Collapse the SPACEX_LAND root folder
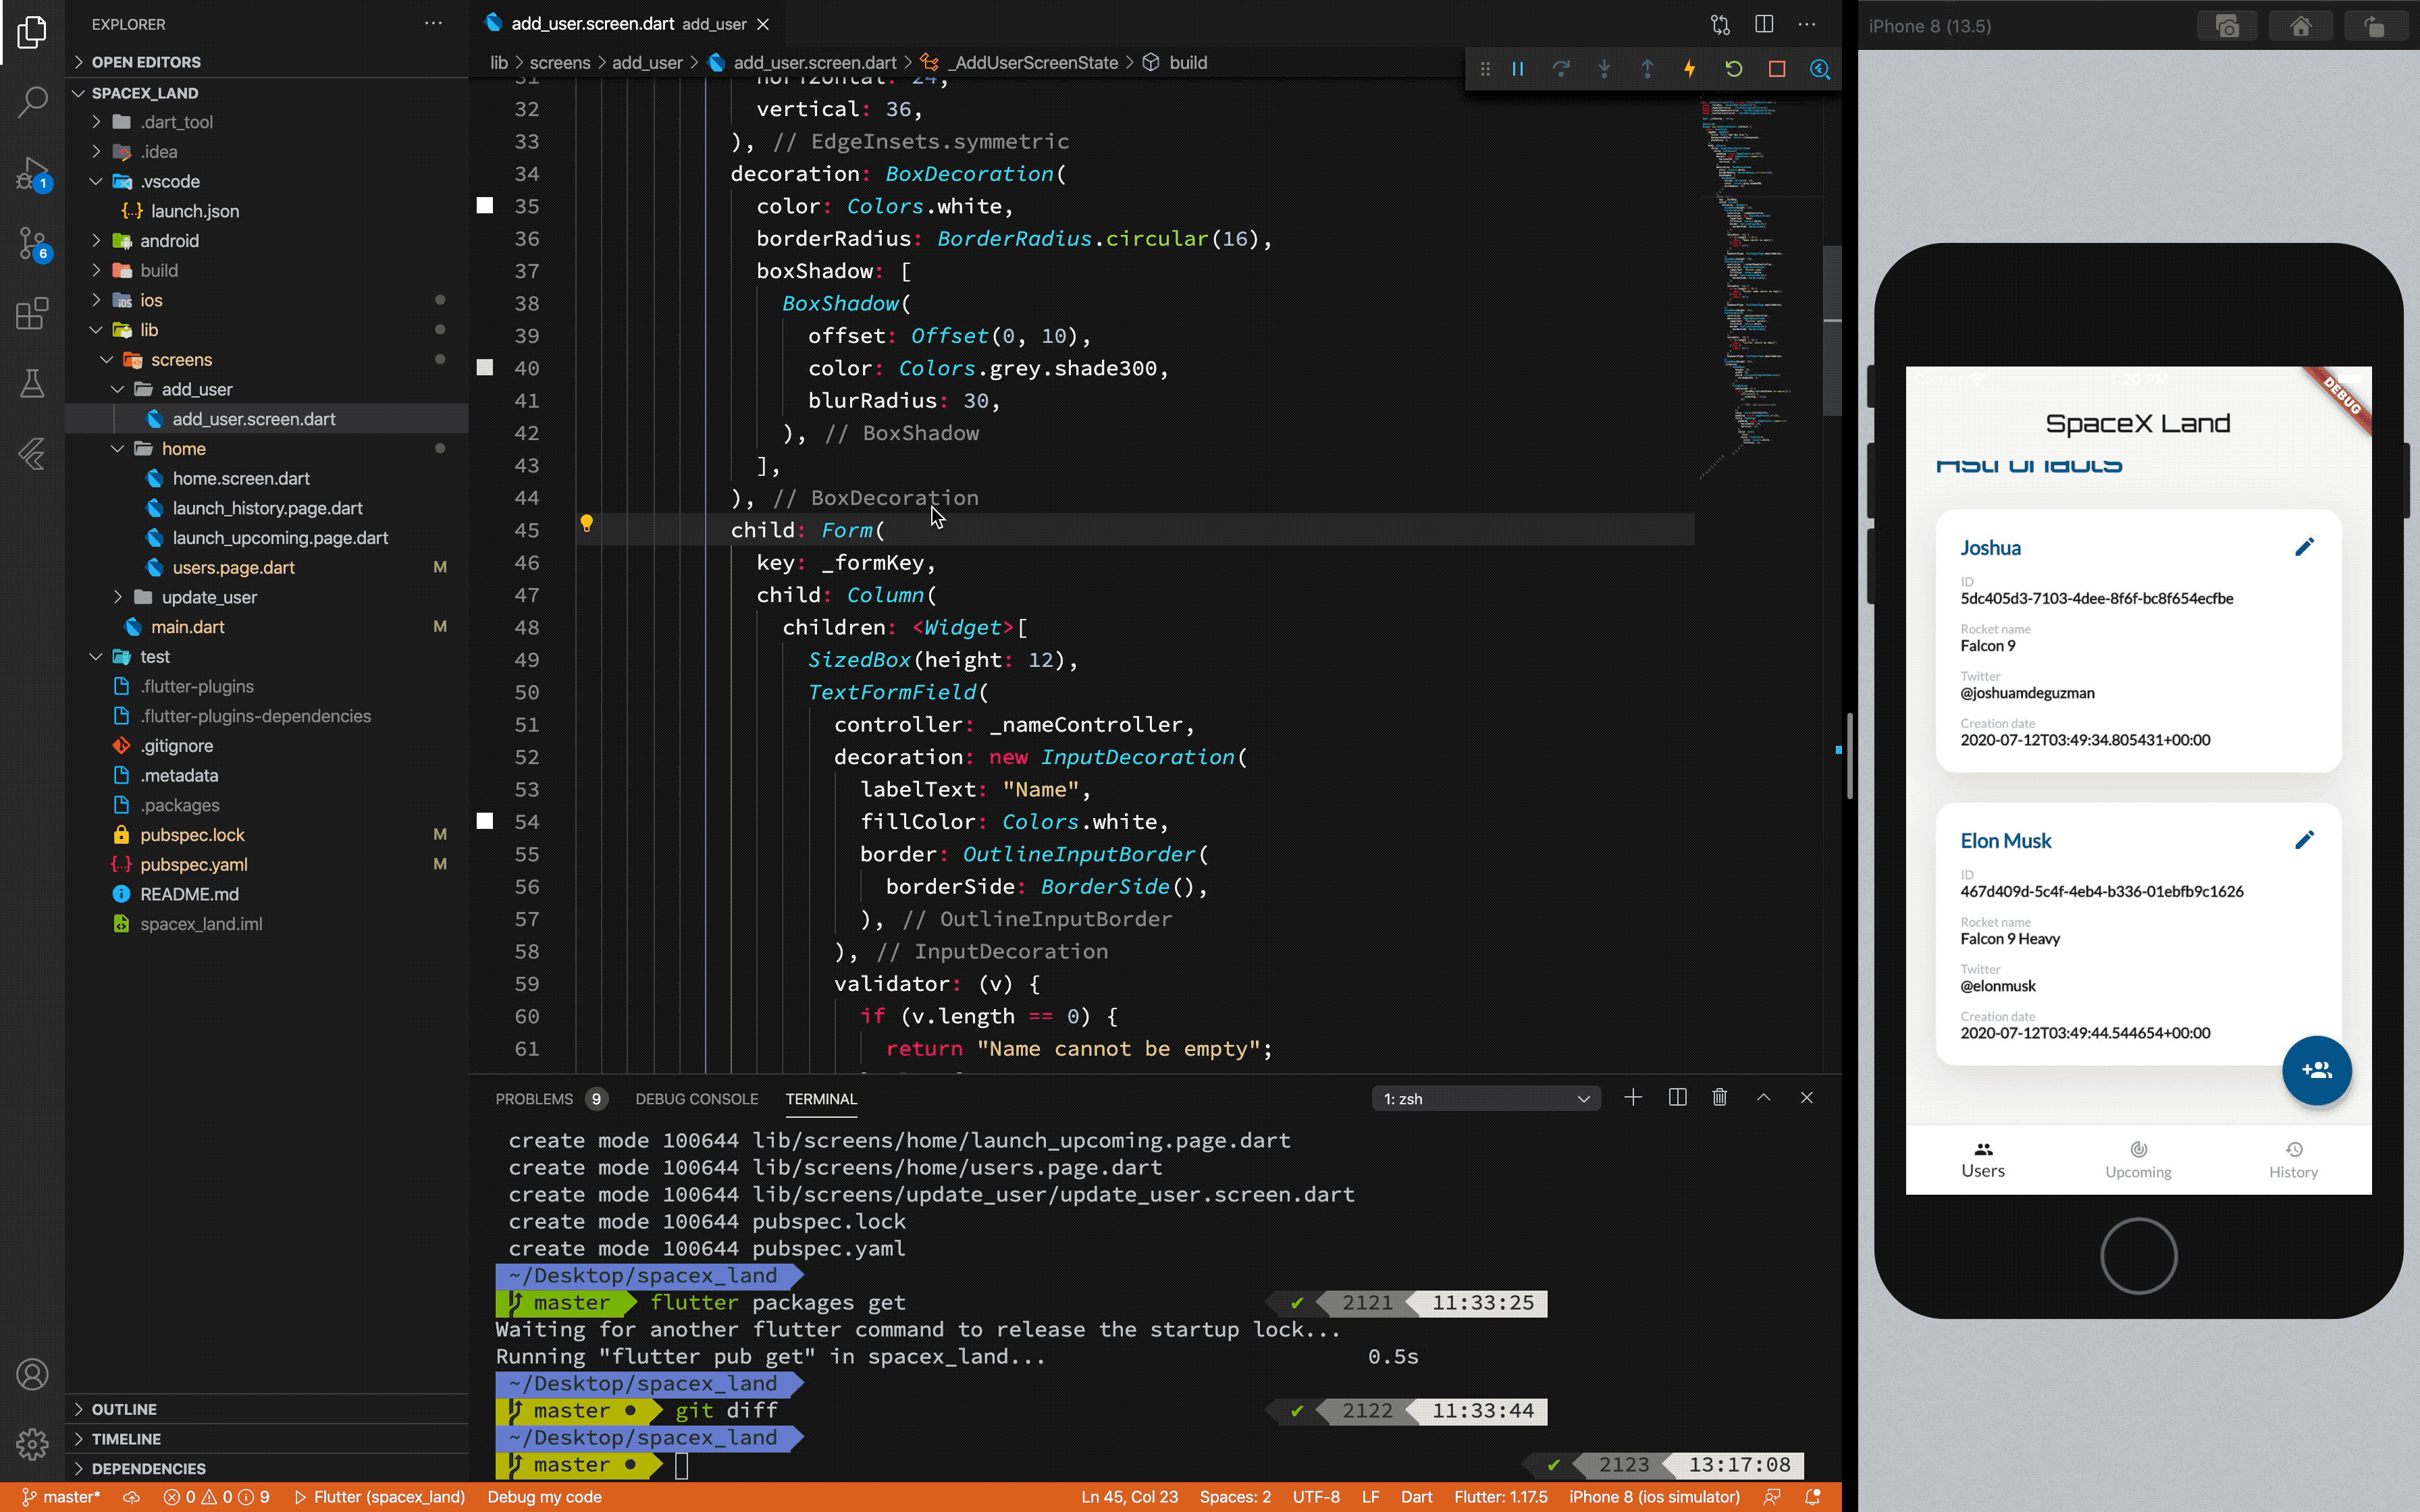Screen dimensions: 2420x1512 pyautogui.click(x=267, y=93)
